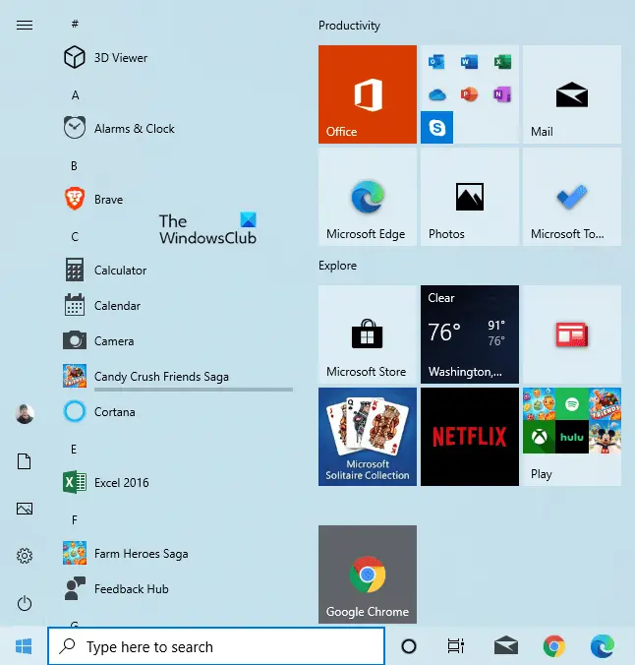Open Outlook in the Office folder tile

[436, 62]
